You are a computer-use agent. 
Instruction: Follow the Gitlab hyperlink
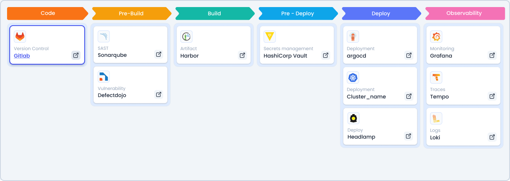tap(22, 56)
